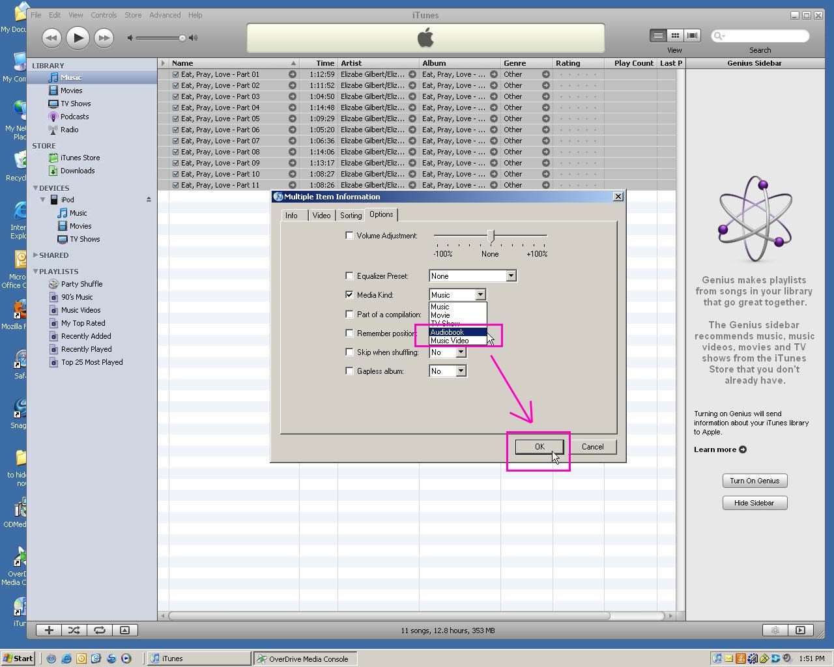The image size is (834, 667).
Task: Open the Equalizer Preset dropdown
Action: [511, 276]
